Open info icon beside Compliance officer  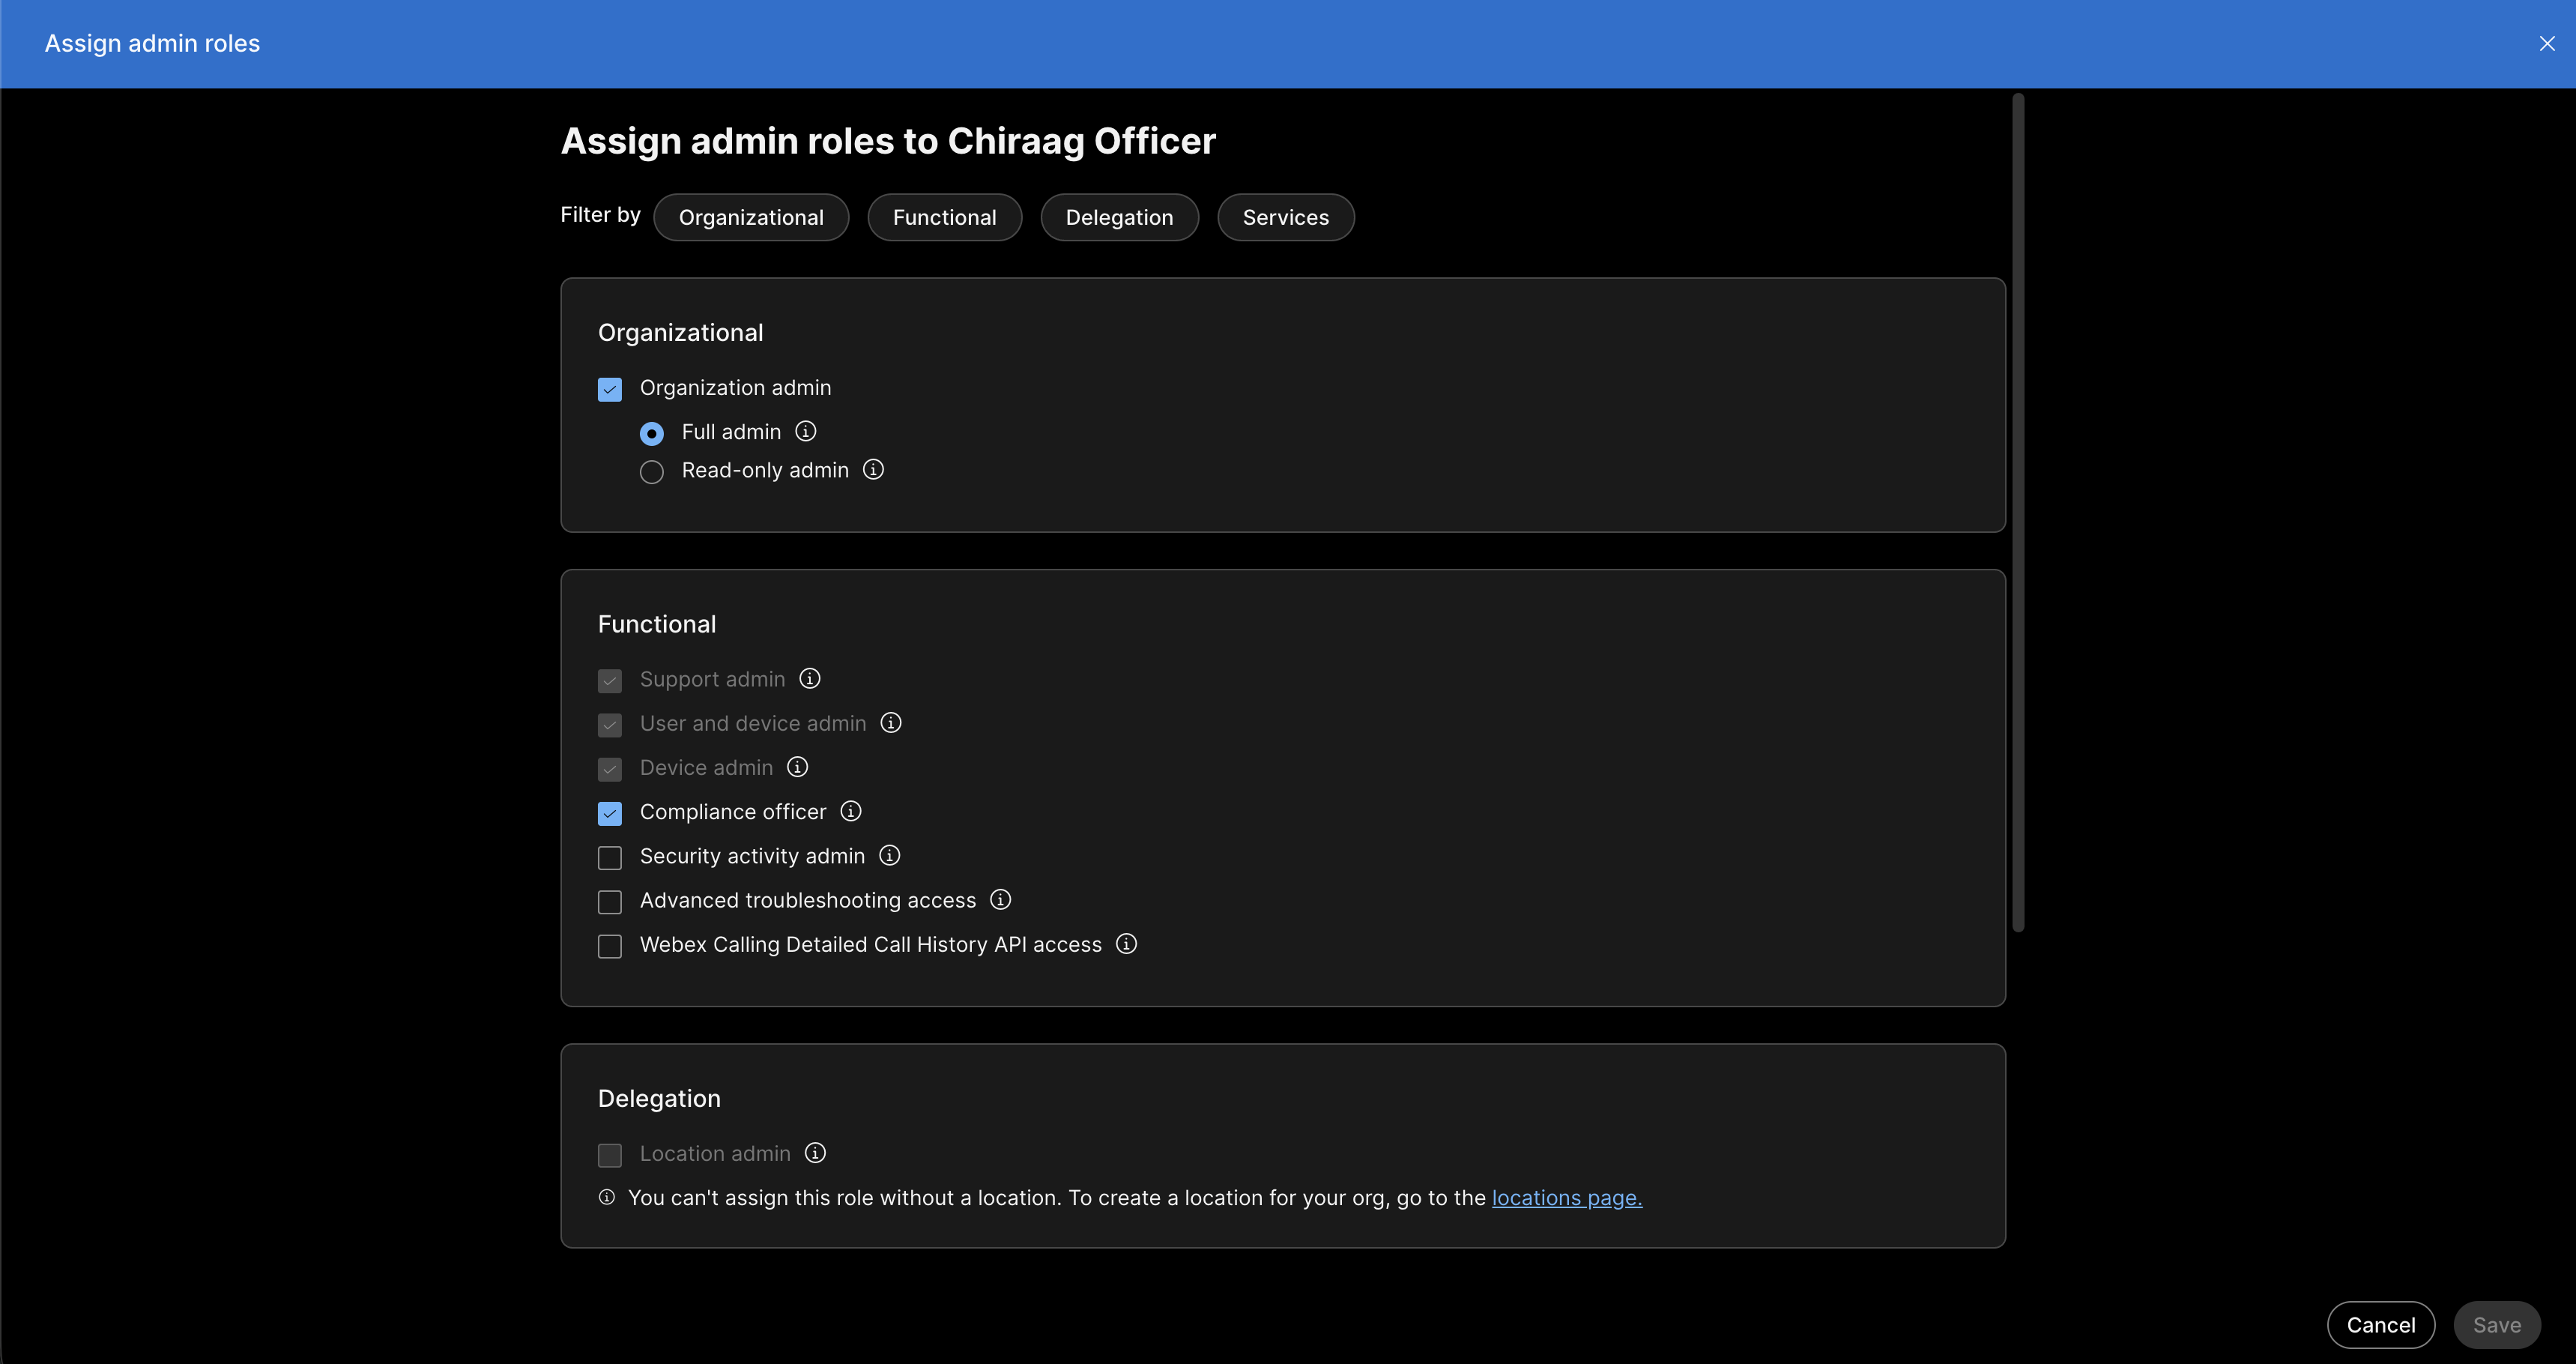coord(851,811)
